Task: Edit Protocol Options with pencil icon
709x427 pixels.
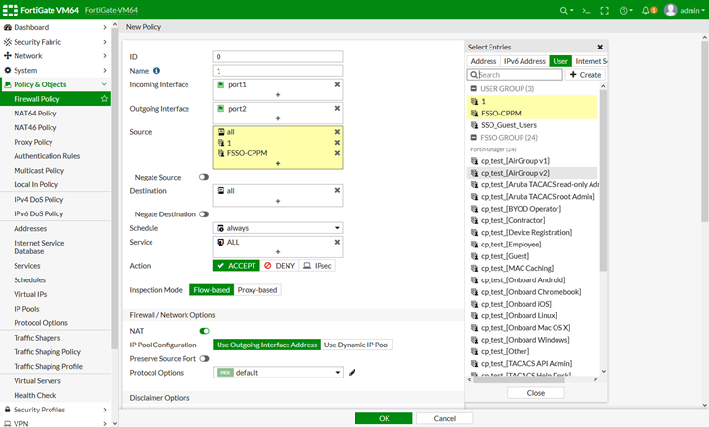Action: [x=352, y=373]
